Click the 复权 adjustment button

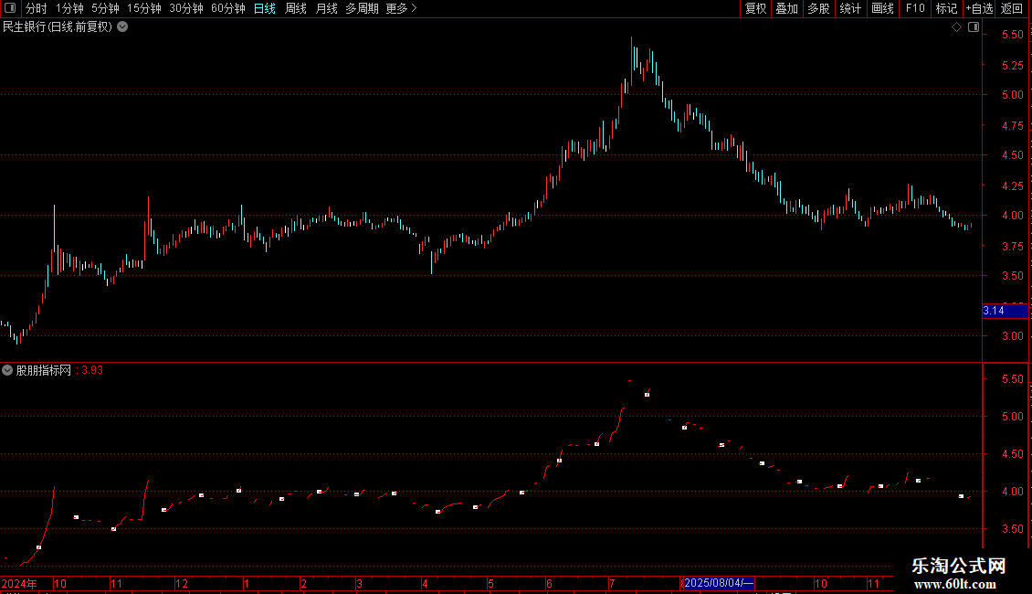click(755, 8)
